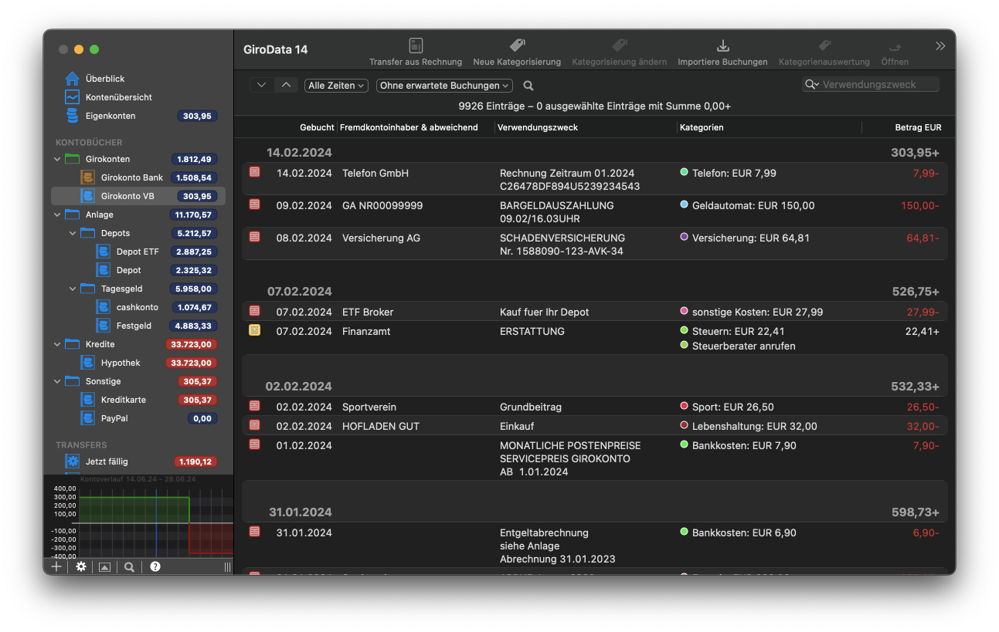Collapse the Anlage folder
The width and height of the screenshot is (999, 632).
[56, 215]
